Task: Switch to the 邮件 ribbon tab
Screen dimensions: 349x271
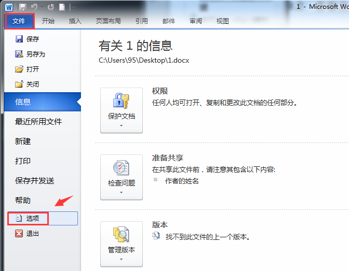Action: coord(169,21)
